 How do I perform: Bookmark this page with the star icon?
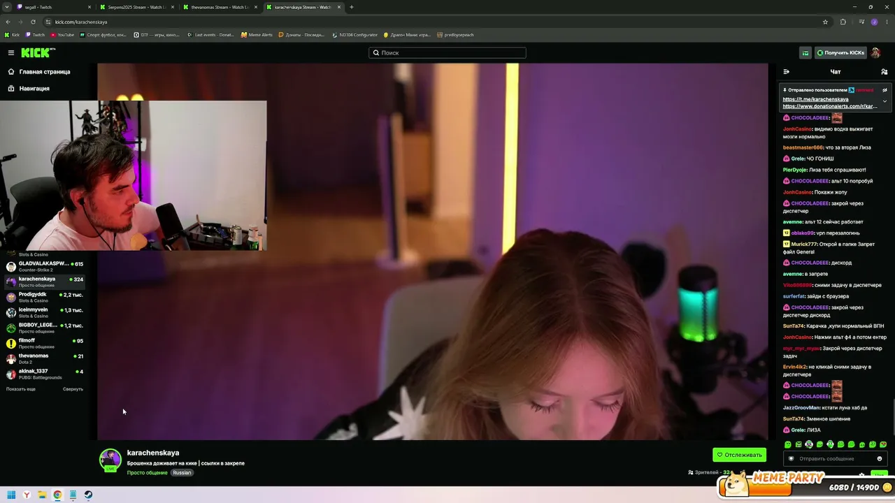pos(825,22)
